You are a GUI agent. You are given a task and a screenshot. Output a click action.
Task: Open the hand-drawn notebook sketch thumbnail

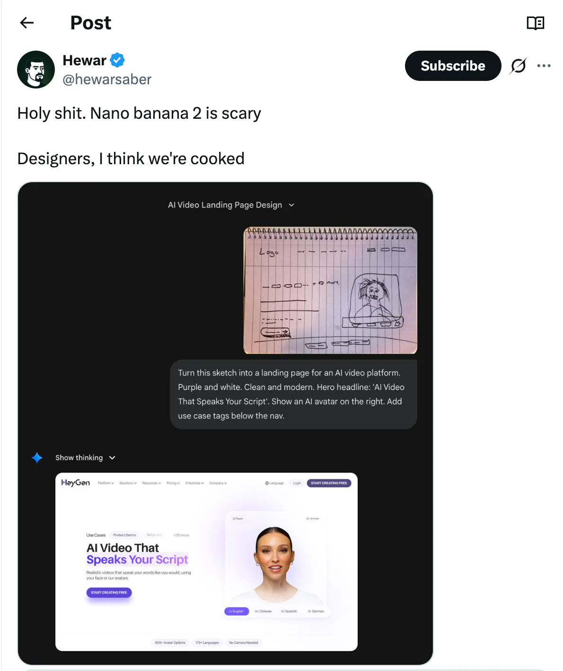tap(330, 291)
